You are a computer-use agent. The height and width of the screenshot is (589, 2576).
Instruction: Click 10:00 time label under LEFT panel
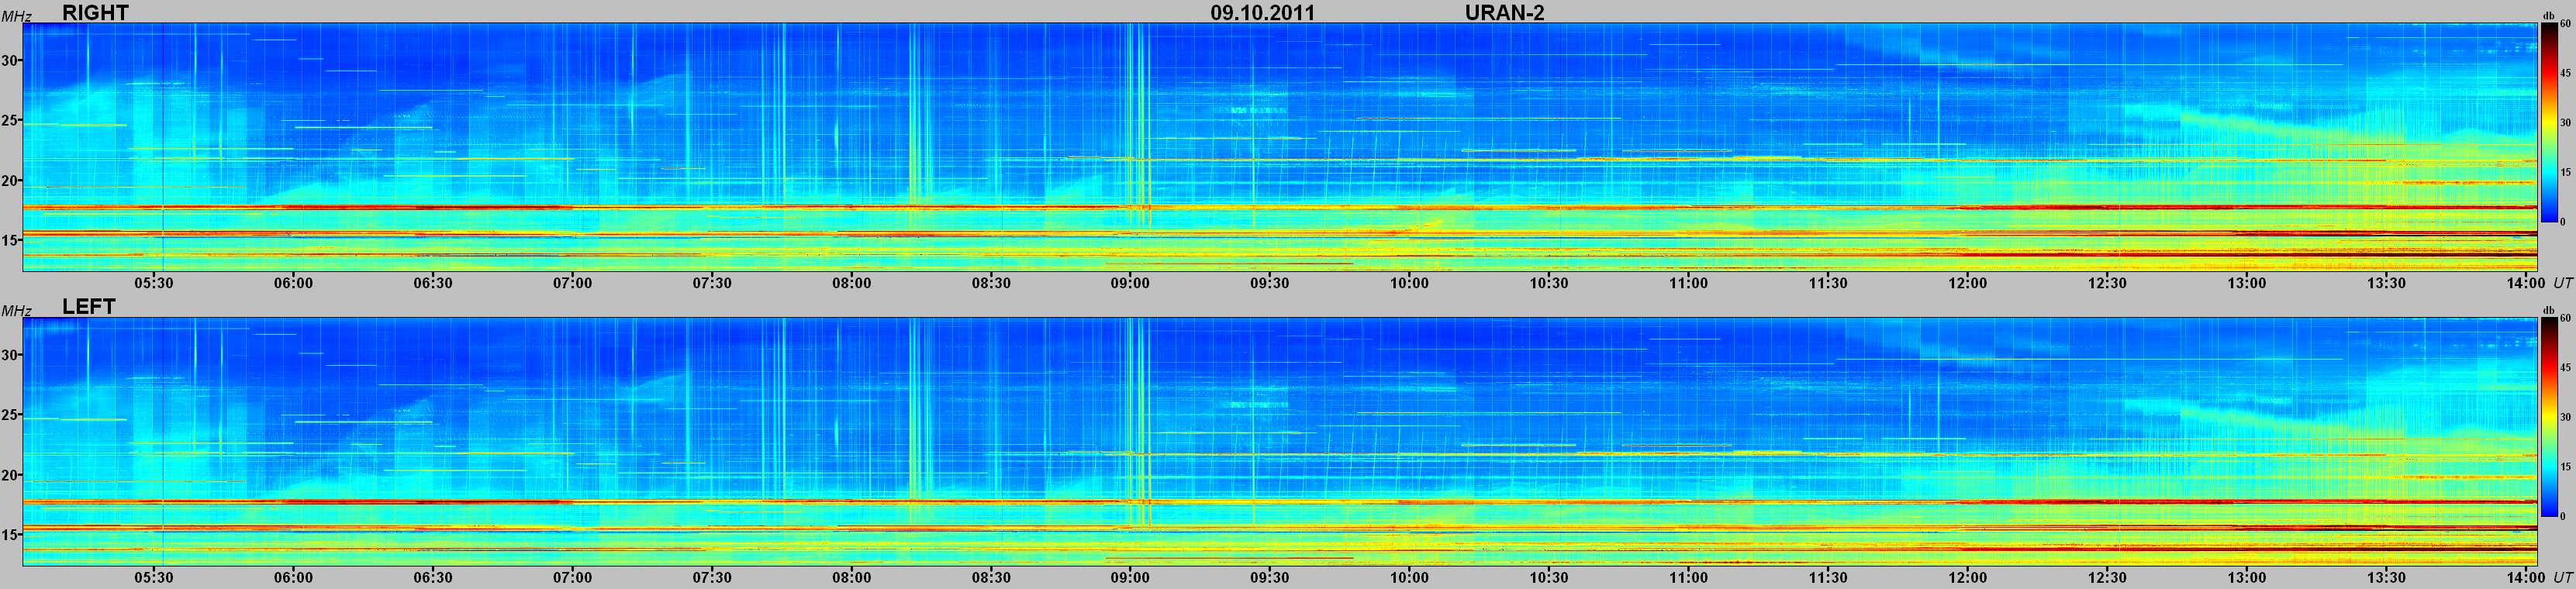[x=1409, y=577]
